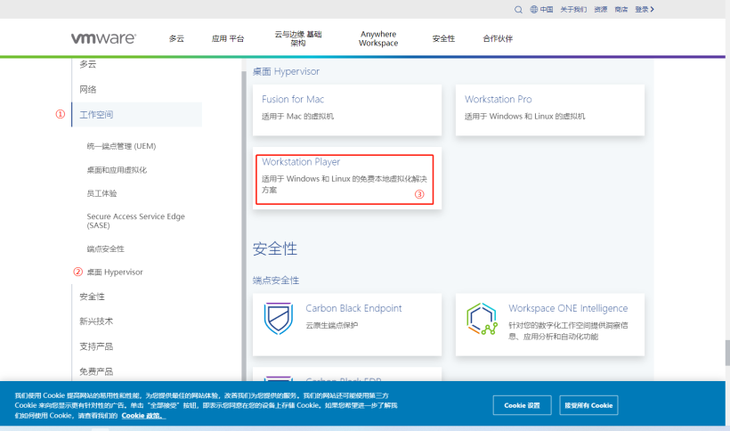Open the 安全性 top navigation menu
Viewport: 730px width, 431px height.
pos(443,38)
